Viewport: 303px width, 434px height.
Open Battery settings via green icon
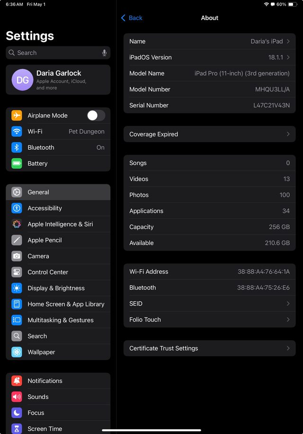coord(17,163)
